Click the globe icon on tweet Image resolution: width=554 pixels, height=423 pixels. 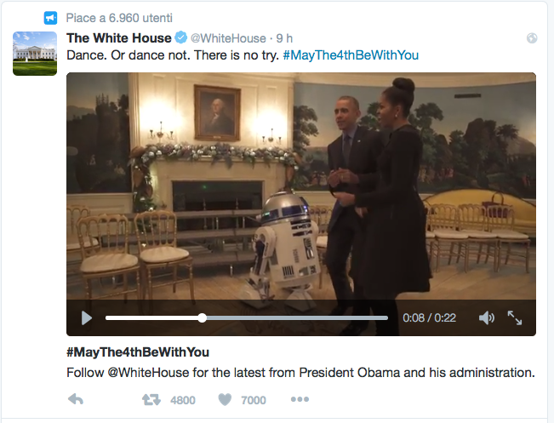[x=533, y=38]
